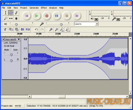Click the horizontal scrollbar left arrow
The image size is (133, 110).
pos(30,96)
